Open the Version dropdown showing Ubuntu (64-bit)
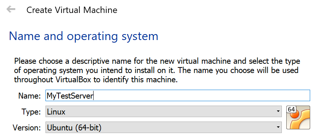 (164, 127)
